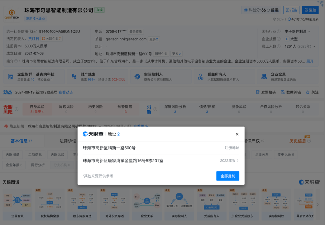This screenshot has height=225, width=325.
Task: Open 周边风险 risk tab
Action: point(66,109)
